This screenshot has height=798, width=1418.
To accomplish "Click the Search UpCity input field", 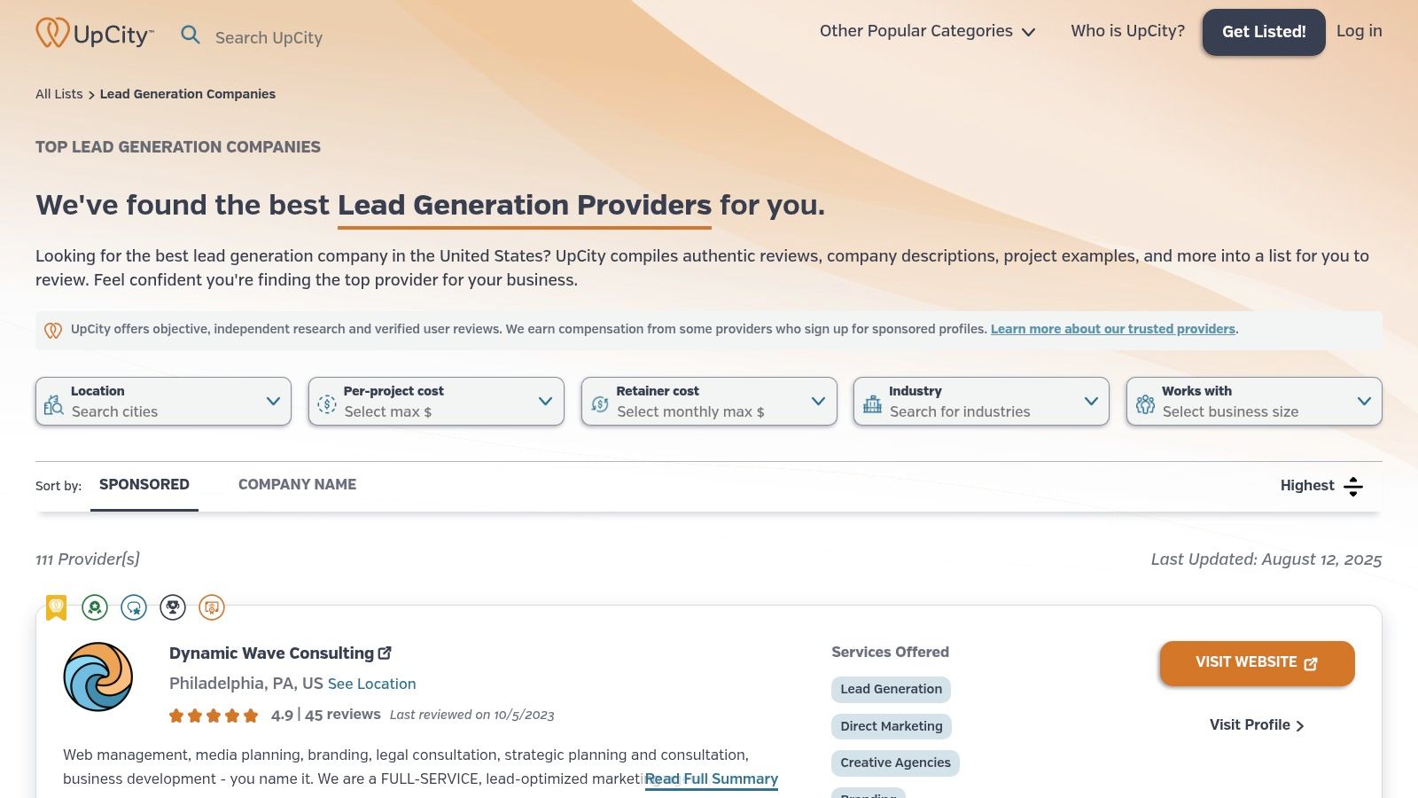I will pyautogui.click(x=269, y=37).
